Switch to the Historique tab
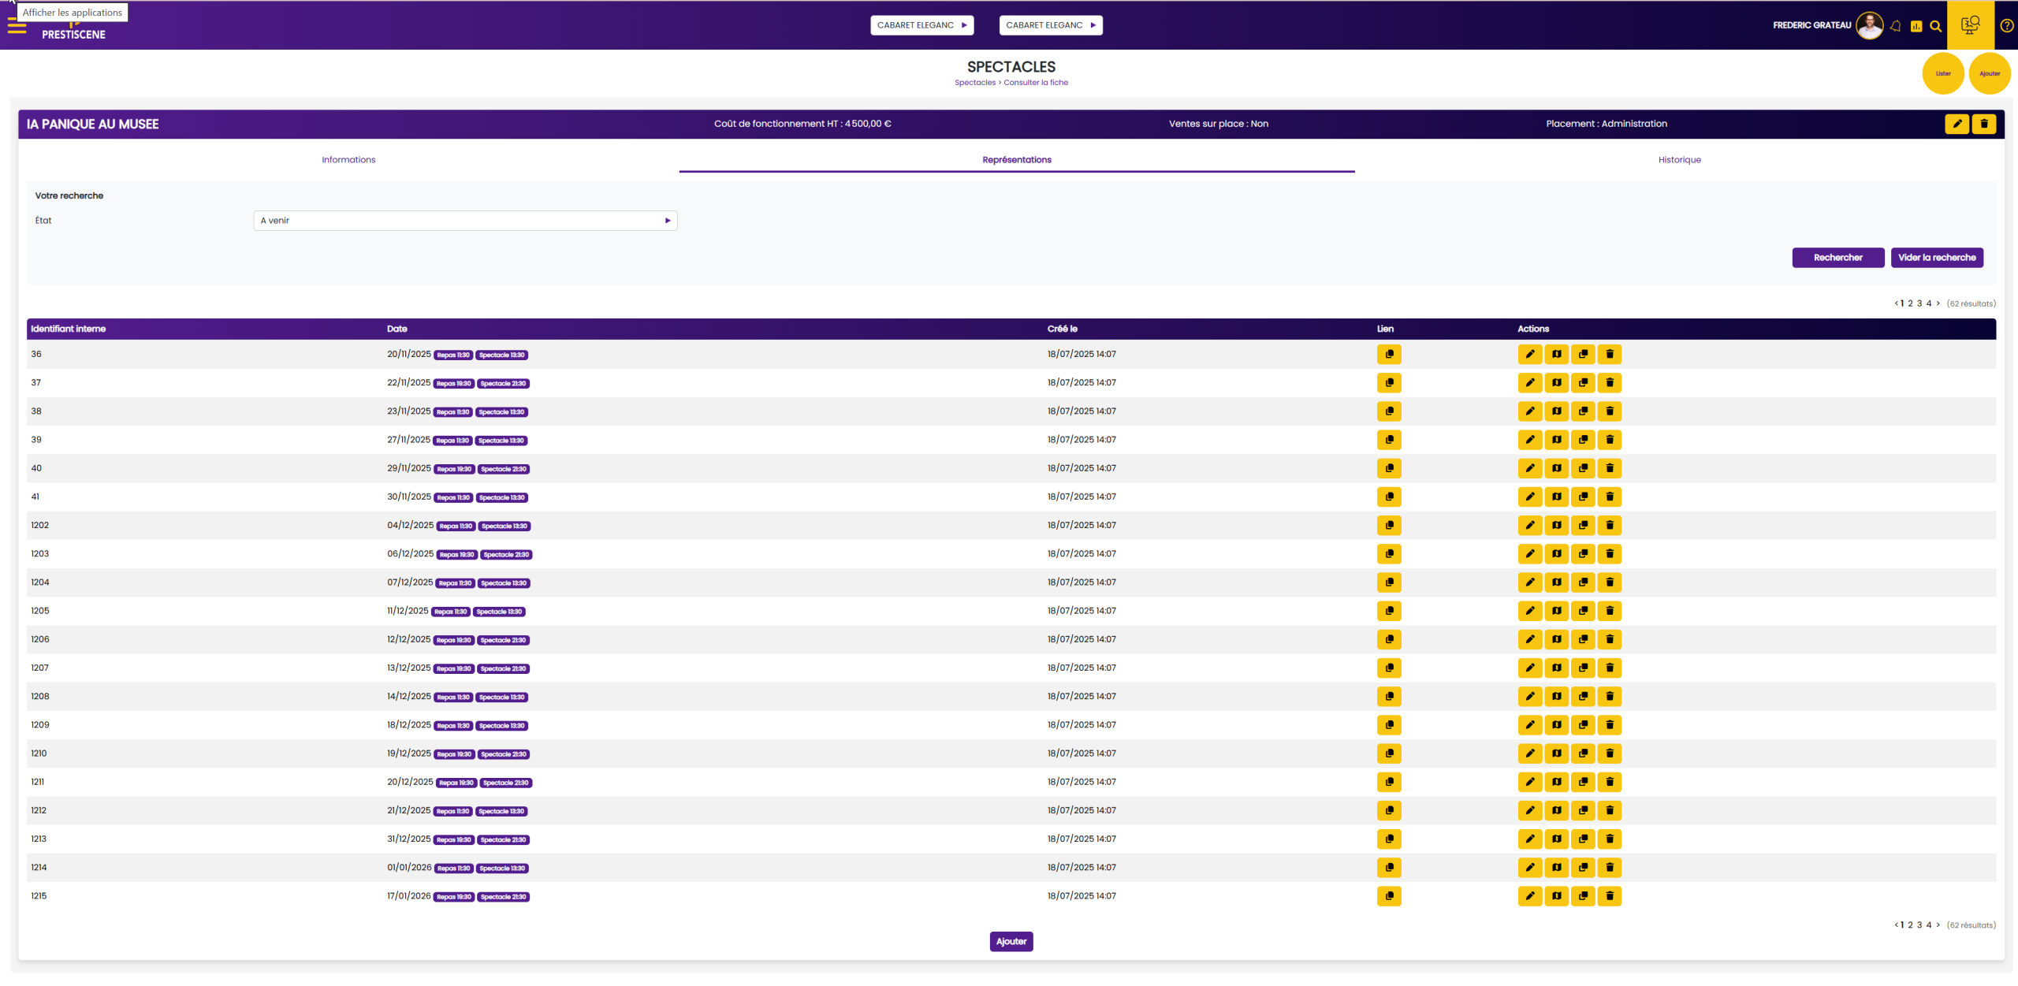 pos(1679,160)
